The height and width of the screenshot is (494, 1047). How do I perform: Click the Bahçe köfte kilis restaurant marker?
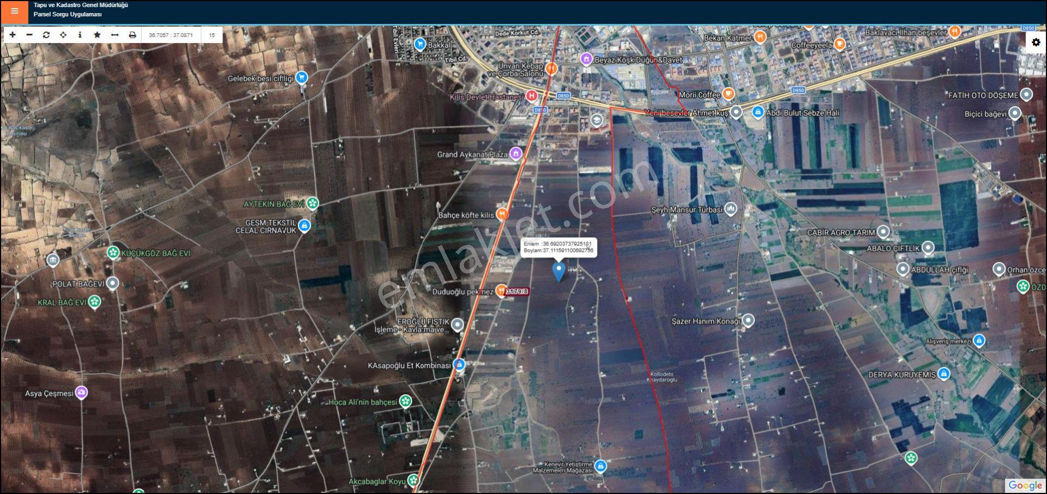pyautogui.click(x=502, y=214)
